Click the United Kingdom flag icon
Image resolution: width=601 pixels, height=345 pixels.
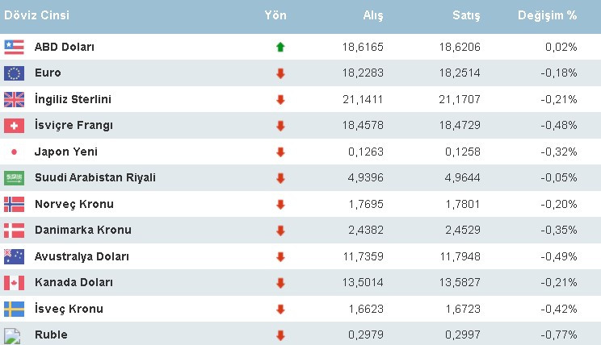pyautogui.click(x=14, y=99)
